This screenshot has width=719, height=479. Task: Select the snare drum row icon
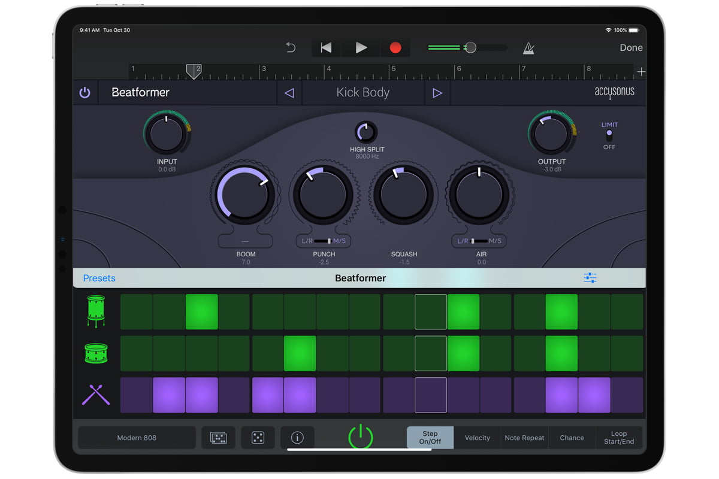coord(96,353)
